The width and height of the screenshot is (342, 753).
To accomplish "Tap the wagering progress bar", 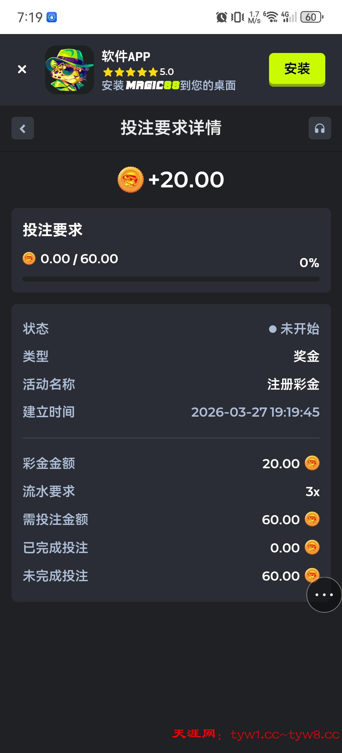I will [x=171, y=279].
